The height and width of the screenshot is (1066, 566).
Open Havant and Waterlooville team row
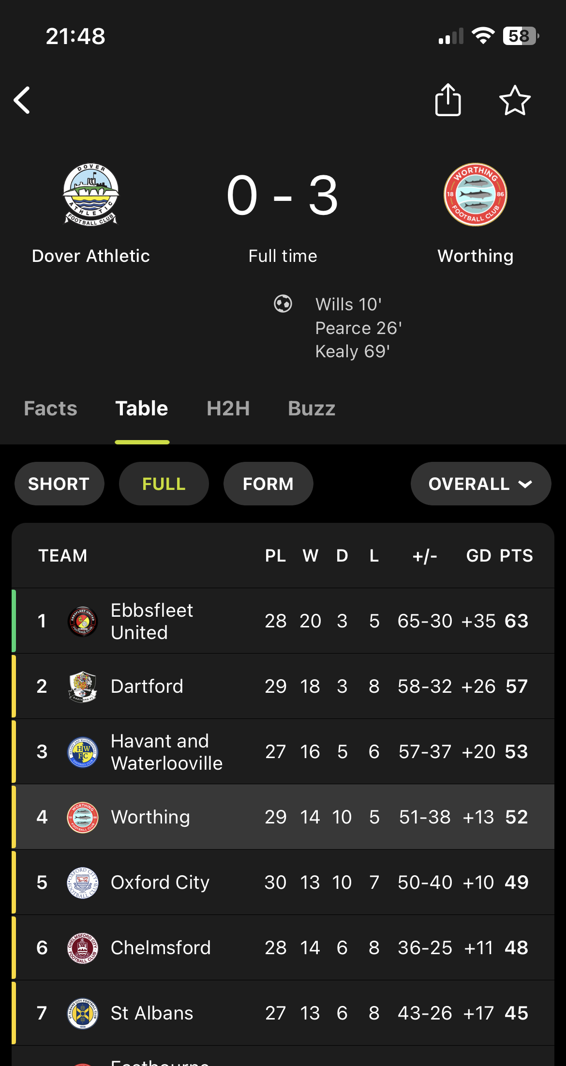click(283, 752)
